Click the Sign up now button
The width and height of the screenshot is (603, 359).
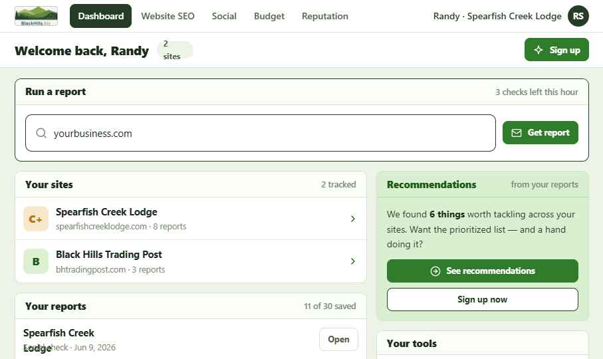click(x=482, y=299)
